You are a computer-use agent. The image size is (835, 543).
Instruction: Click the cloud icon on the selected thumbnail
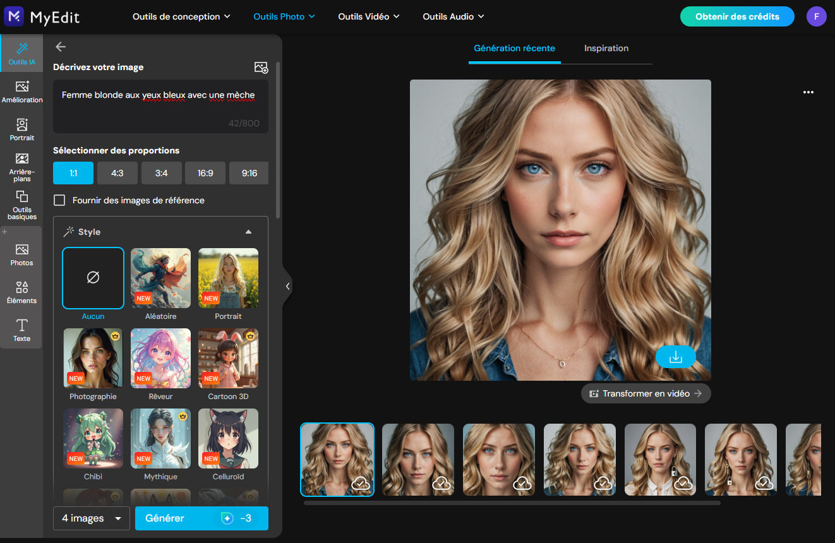361,483
